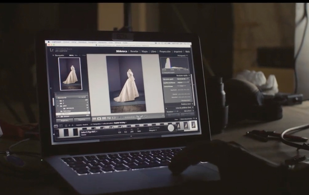309x195 pixels.
Task: Switch to the Revelar module
Action: (x=134, y=51)
